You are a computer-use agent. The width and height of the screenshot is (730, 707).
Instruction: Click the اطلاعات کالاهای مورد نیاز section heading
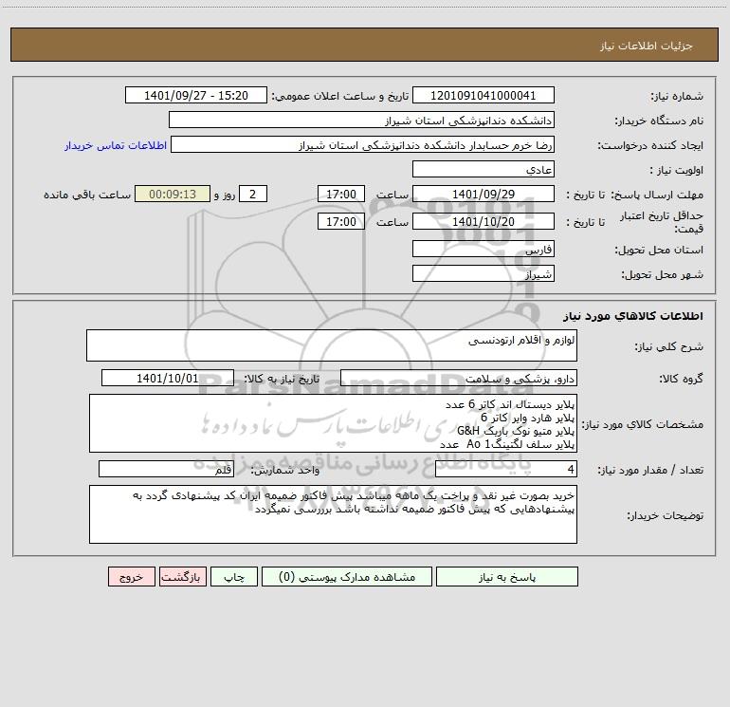(x=633, y=316)
